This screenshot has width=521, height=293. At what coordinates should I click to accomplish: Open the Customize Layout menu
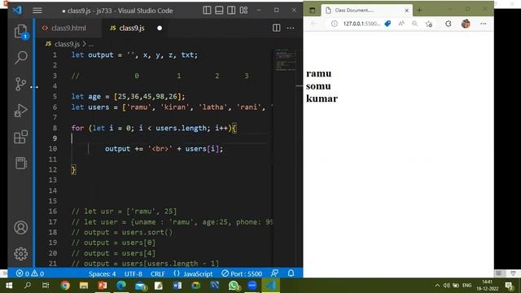pos(243,11)
